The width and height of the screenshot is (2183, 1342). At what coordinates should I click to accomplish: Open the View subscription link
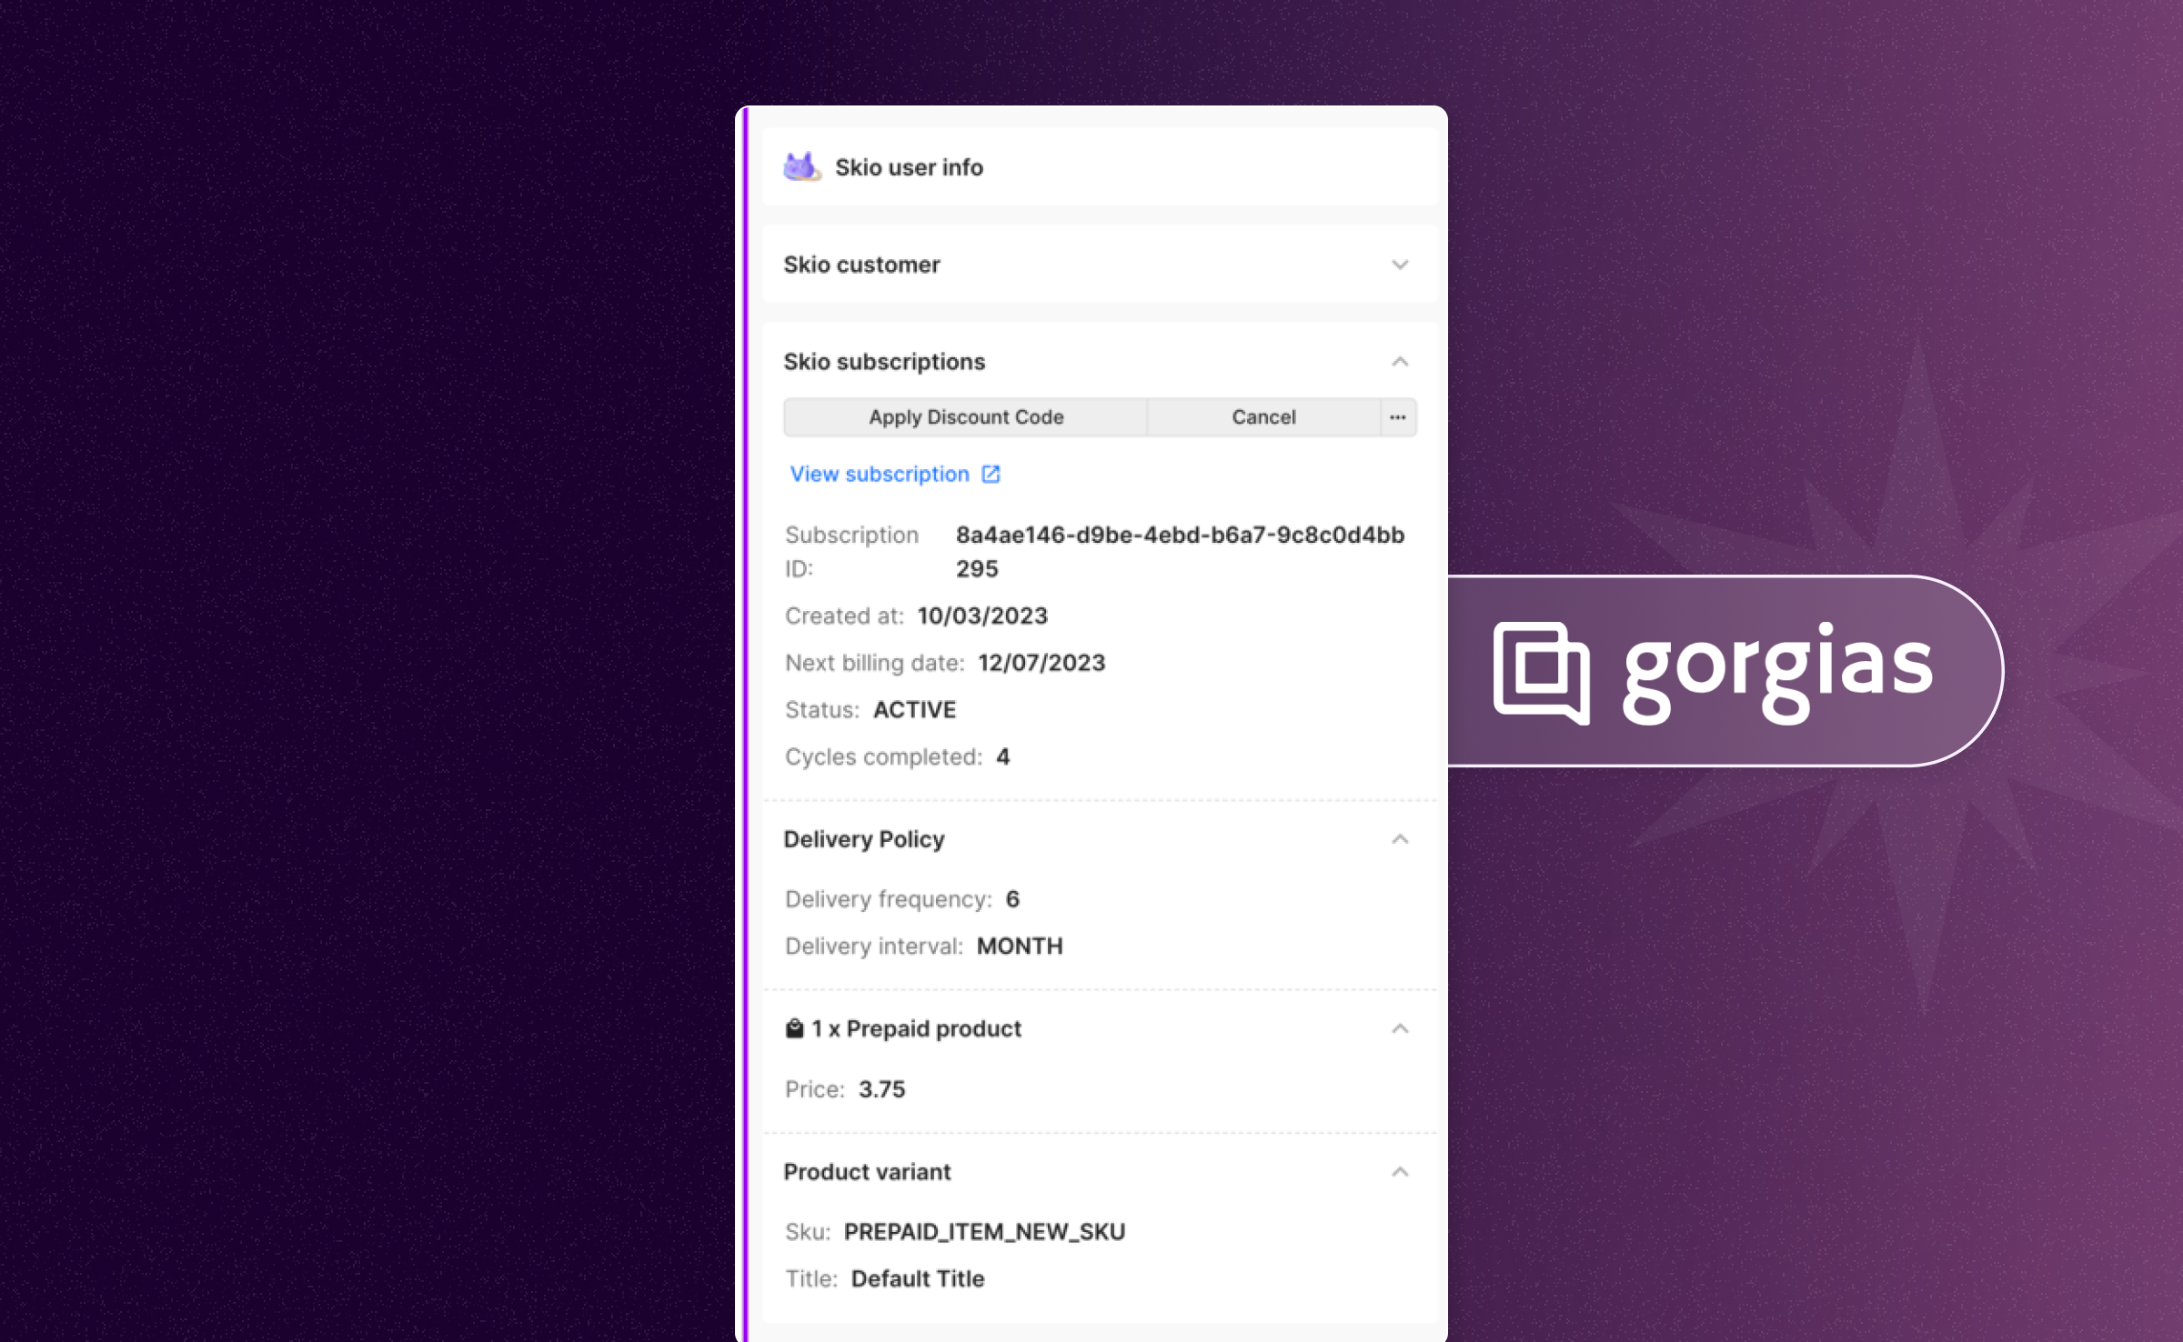click(880, 474)
